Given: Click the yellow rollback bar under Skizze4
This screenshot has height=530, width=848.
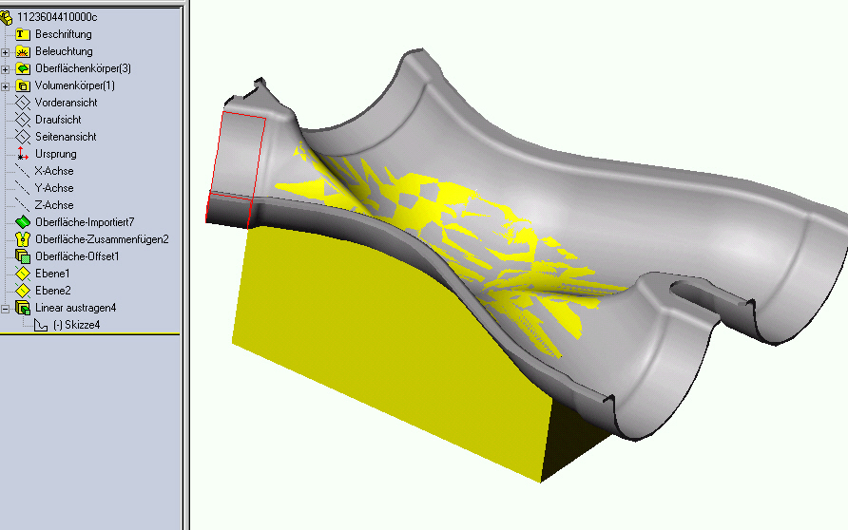Looking at the screenshot, I should [x=89, y=334].
